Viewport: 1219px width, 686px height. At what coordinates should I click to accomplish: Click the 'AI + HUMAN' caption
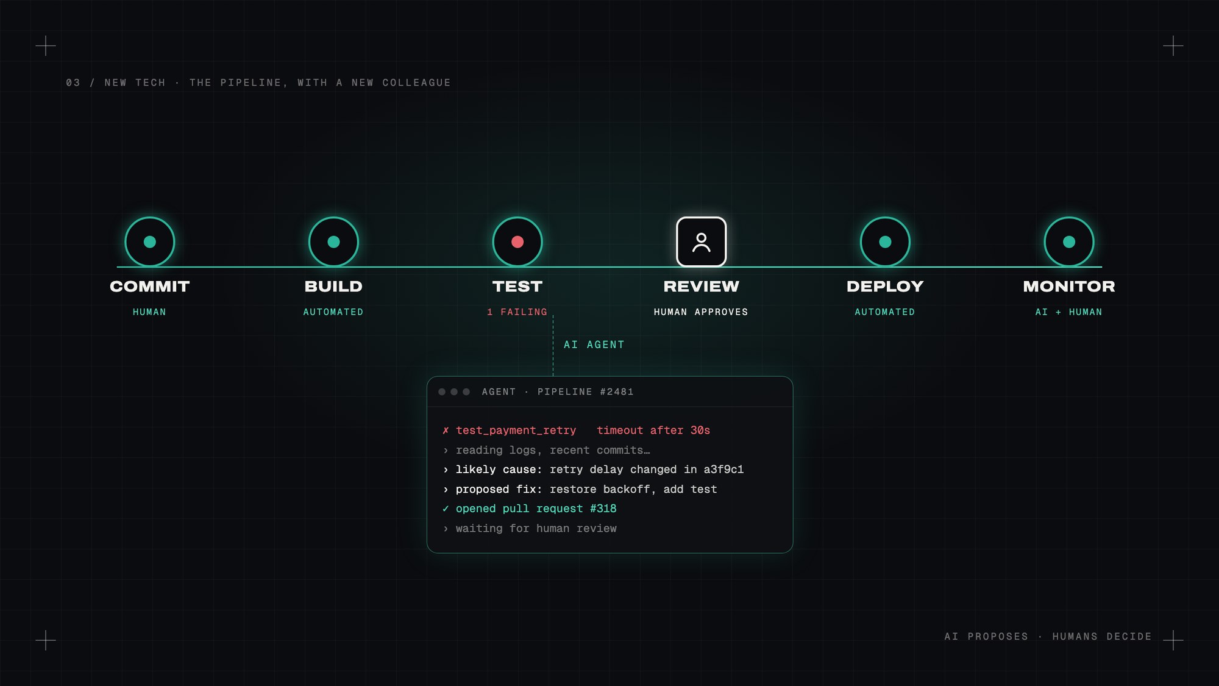(x=1069, y=312)
